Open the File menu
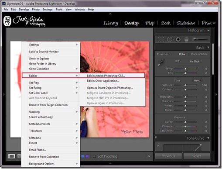 coord(6,10)
